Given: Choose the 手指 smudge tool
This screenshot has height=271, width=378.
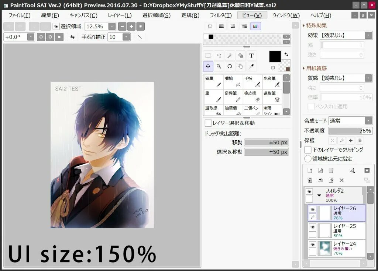Looking at the screenshot, I should 252,82.
